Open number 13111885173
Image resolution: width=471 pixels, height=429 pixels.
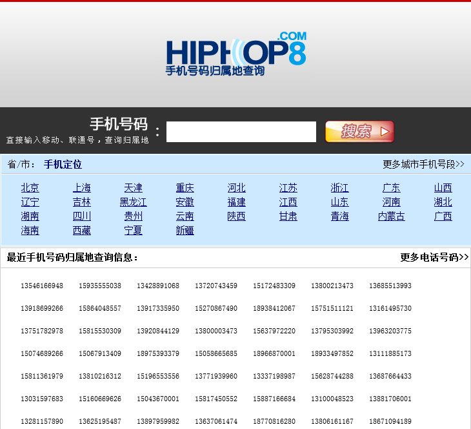[x=390, y=353]
